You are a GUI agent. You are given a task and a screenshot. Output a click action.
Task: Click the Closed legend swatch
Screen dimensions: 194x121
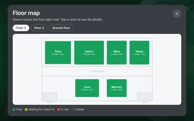[x=73, y=110]
